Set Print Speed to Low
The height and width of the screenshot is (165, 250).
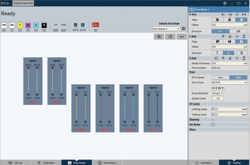point(221,77)
